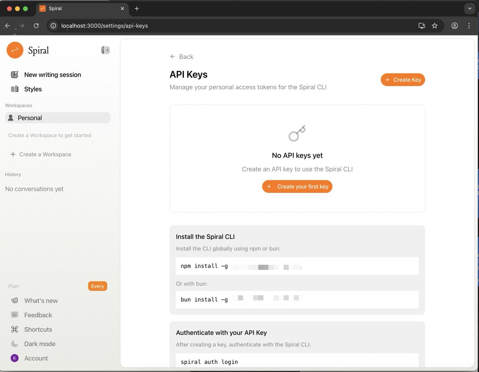Click the purple K account avatar
The width and height of the screenshot is (479, 372).
(15, 358)
